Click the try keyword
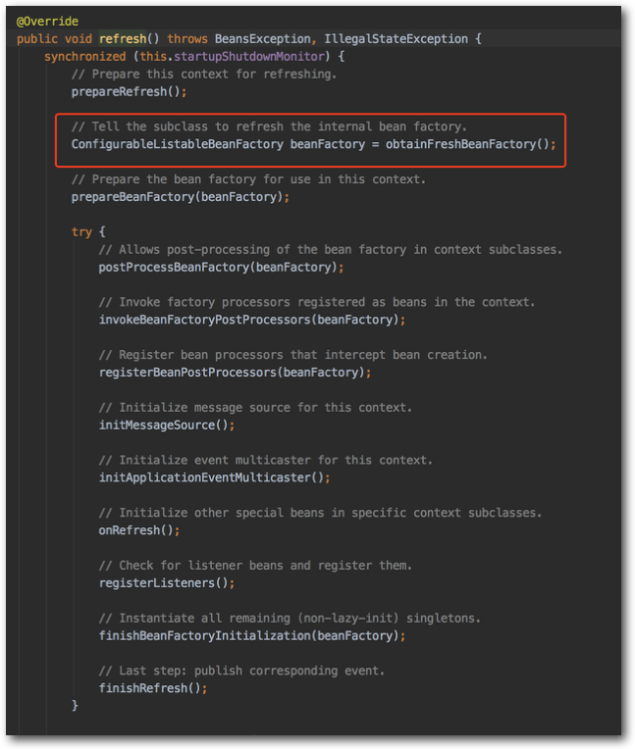 tap(81, 232)
